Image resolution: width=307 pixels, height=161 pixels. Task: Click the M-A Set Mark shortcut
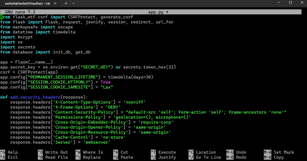click(279, 152)
